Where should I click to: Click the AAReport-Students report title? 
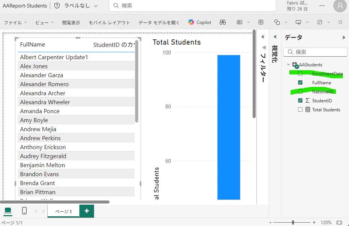(x=25, y=6)
